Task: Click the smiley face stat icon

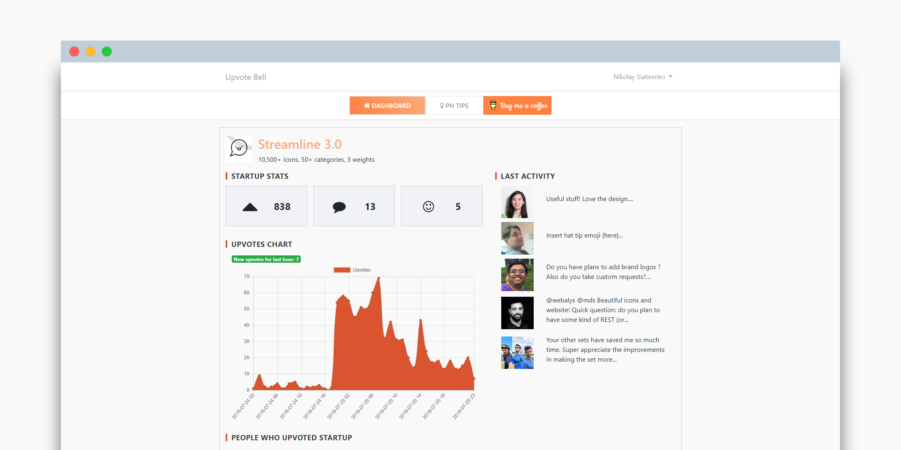Action: [x=428, y=207]
